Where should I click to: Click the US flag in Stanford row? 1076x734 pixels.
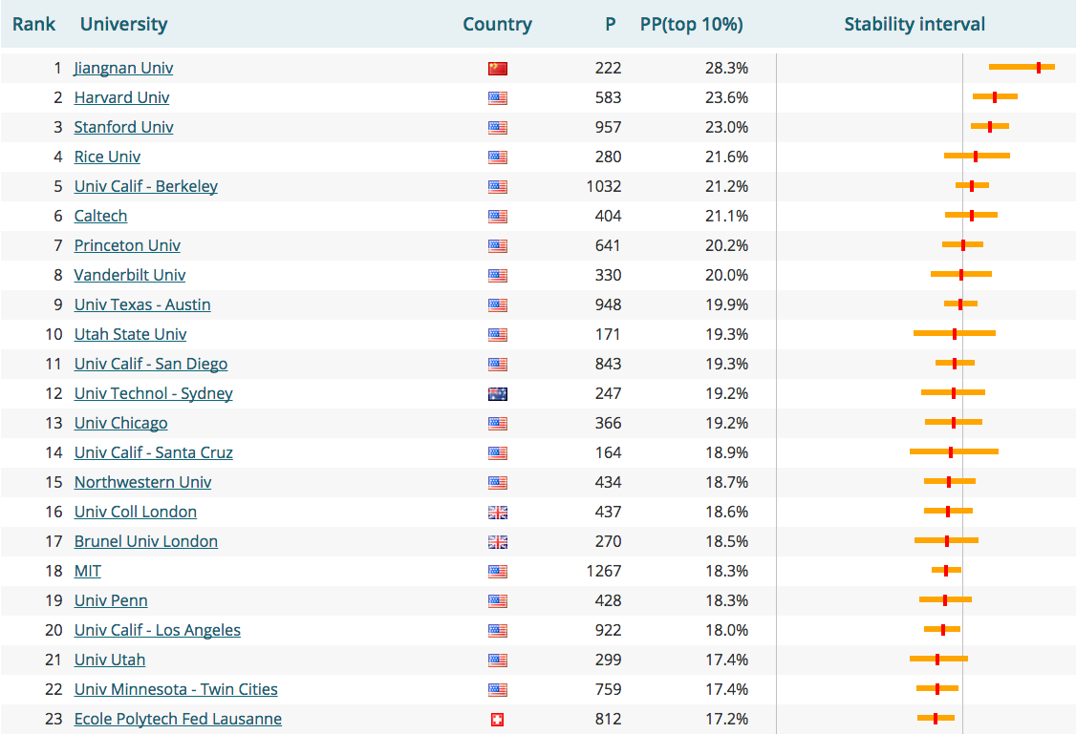(498, 128)
